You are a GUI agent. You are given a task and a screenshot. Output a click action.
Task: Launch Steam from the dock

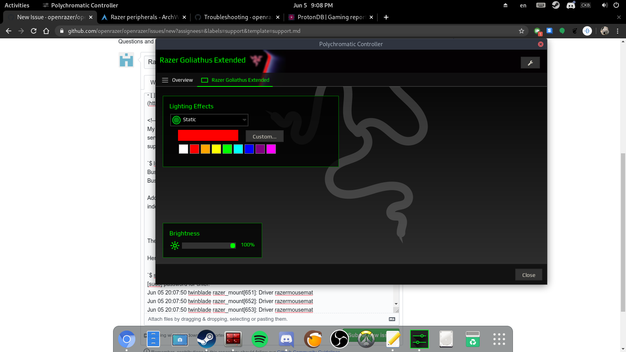tap(207, 339)
